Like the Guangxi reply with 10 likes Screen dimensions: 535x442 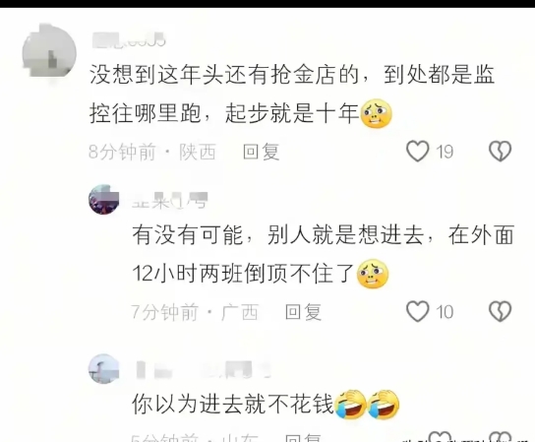417,311
